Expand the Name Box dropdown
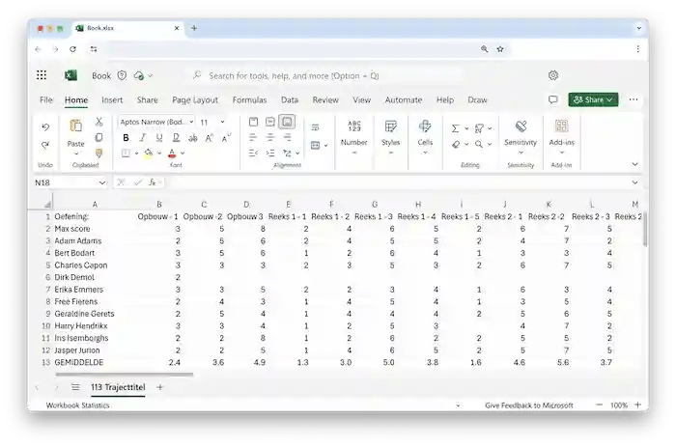 click(x=102, y=182)
